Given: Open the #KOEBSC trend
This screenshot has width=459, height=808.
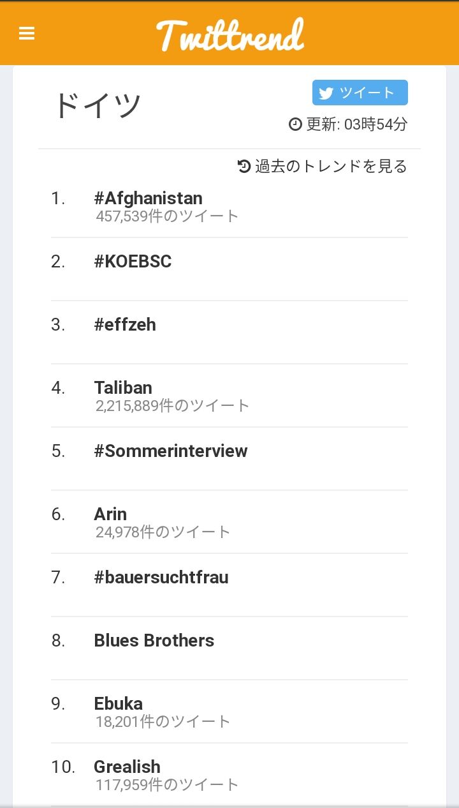Looking at the screenshot, I should pos(133,262).
